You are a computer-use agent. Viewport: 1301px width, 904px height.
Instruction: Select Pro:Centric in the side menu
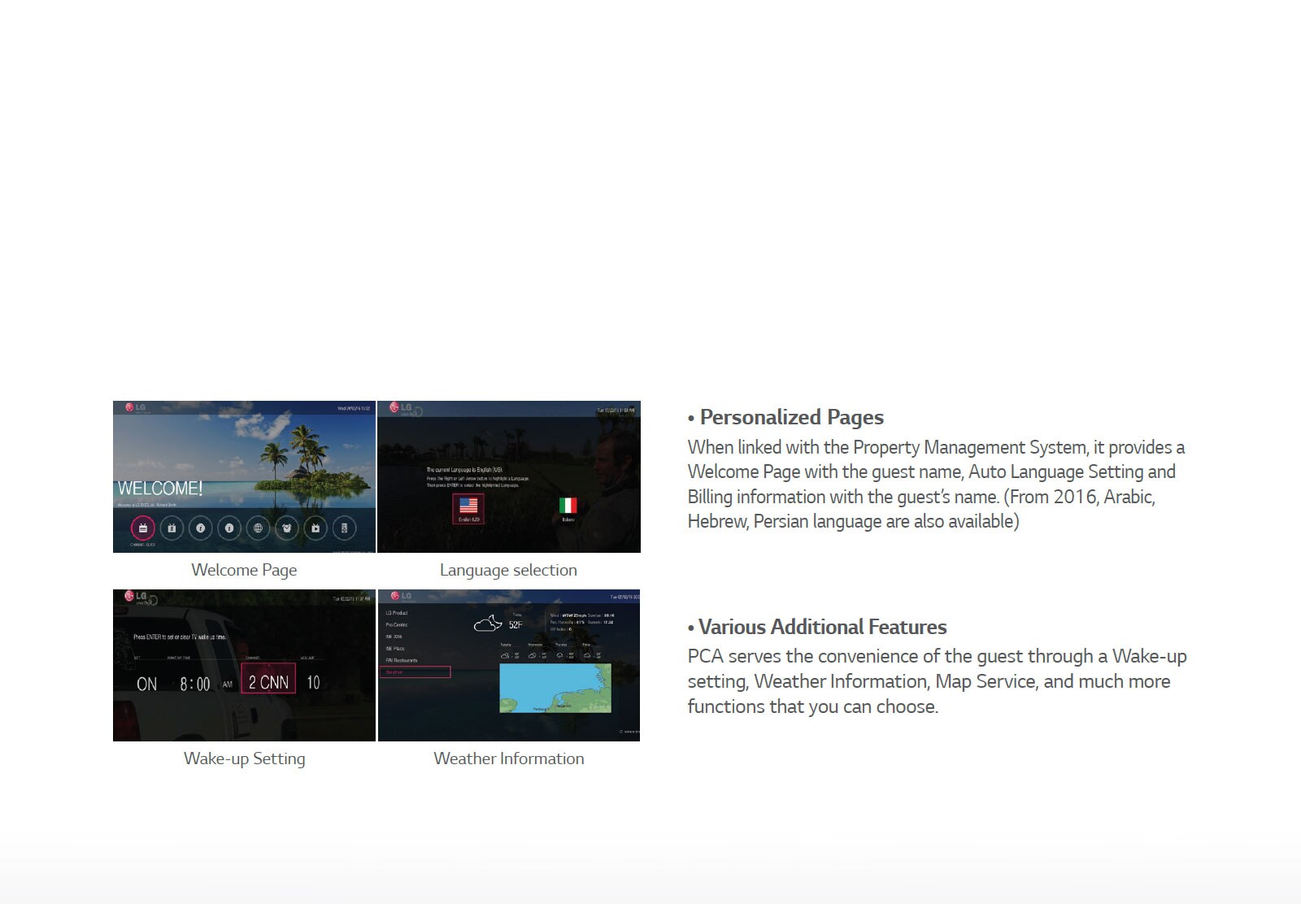[397, 624]
